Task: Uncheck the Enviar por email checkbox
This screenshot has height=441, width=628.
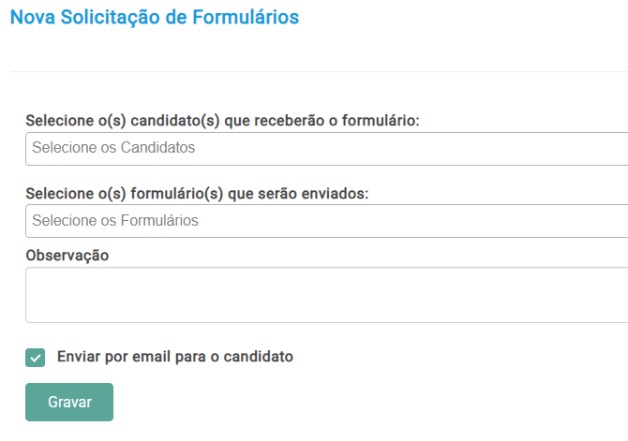Action: pos(36,357)
